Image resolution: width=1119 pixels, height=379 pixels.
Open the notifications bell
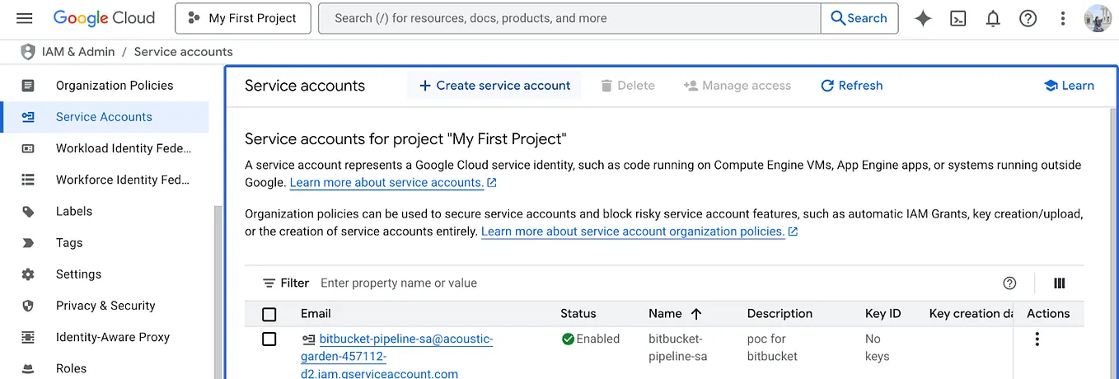coord(993,18)
